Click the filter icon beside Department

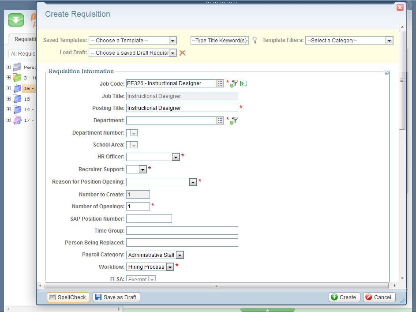pyautogui.click(x=234, y=120)
